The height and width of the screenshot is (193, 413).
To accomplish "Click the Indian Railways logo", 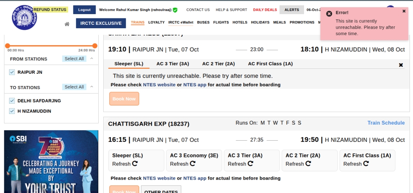I will (24, 18).
